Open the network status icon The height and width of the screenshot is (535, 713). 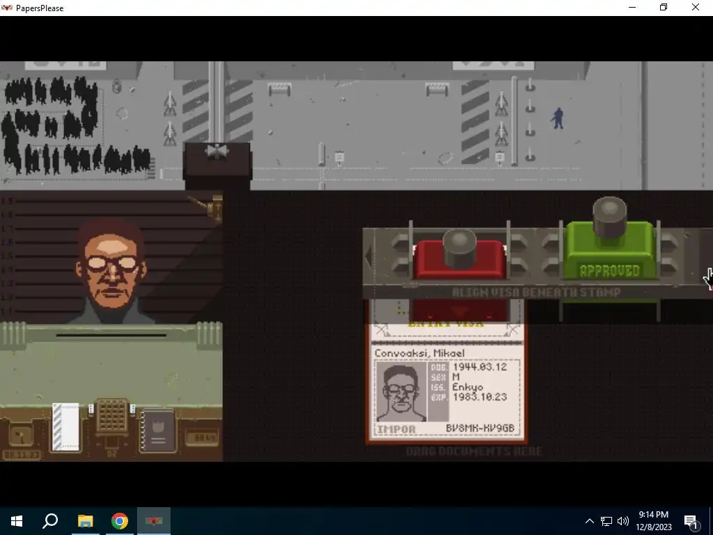(606, 521)
